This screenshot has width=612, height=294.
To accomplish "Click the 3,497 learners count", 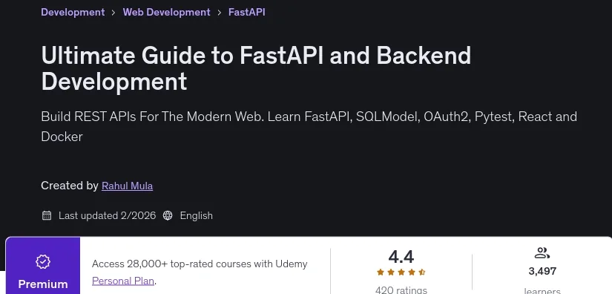I will tap(542, 271).
